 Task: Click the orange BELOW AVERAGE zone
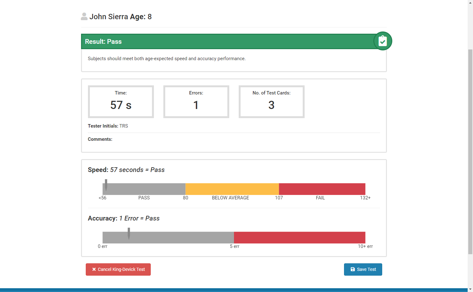[232, 189]
